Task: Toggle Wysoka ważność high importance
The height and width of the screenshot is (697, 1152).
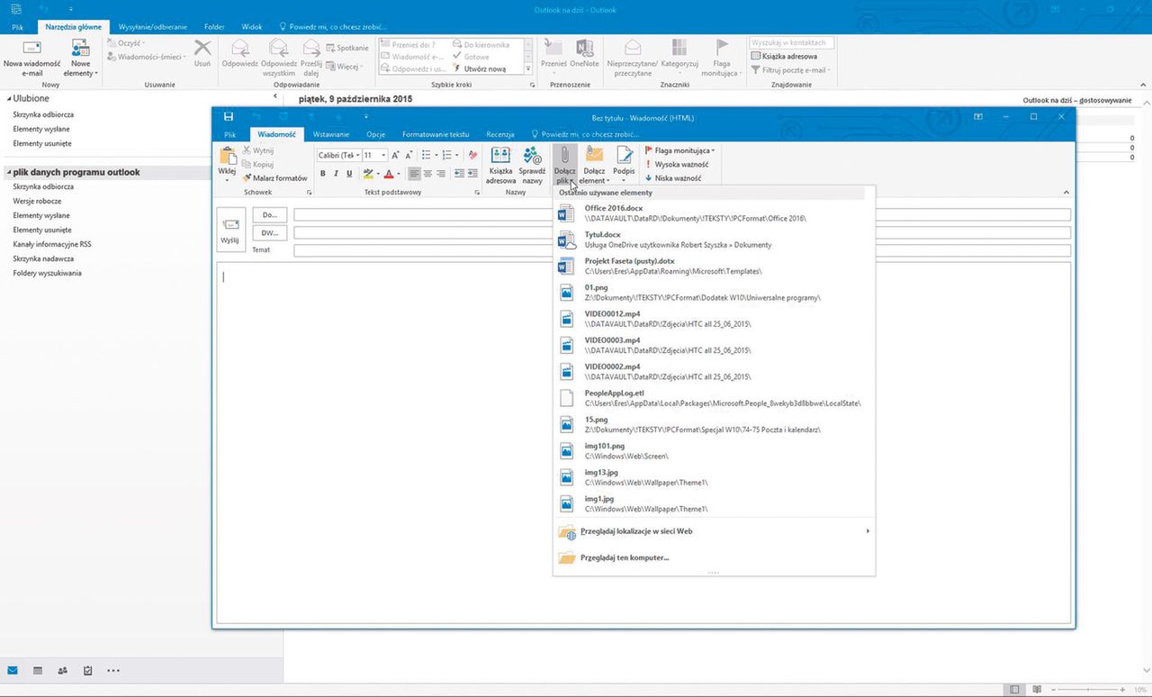Action: pos(677,165)
